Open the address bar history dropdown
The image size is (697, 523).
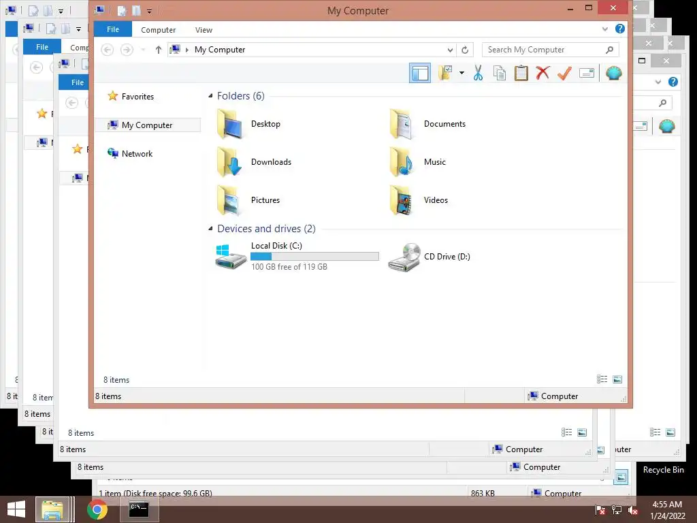point(450,50)
